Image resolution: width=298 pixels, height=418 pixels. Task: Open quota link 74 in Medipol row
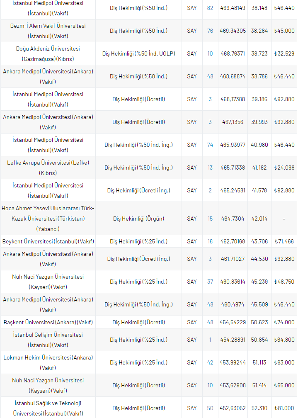pos(210,145)
